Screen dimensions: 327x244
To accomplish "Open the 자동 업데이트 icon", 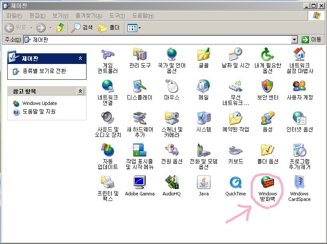I will 107,150.
